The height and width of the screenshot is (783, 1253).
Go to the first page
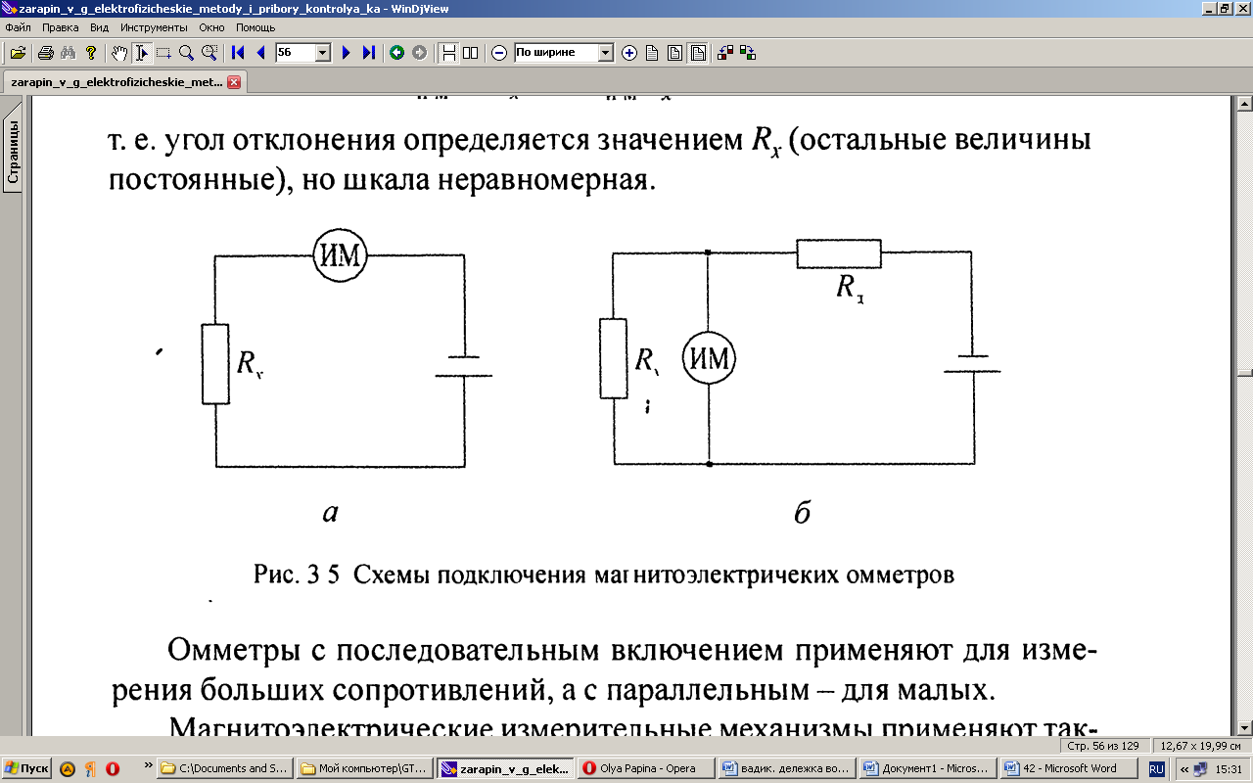coord(238,53)
